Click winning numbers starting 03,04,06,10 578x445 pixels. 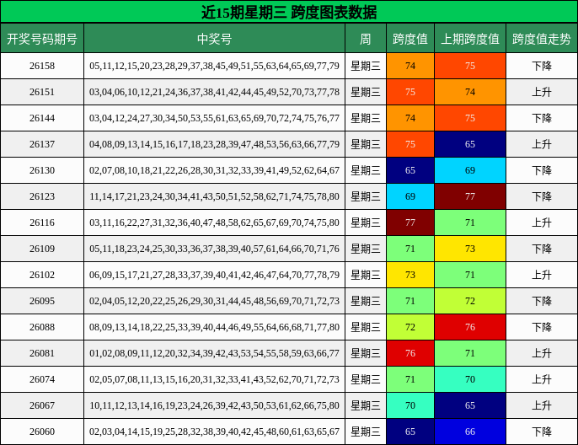(x=214, y=92)
